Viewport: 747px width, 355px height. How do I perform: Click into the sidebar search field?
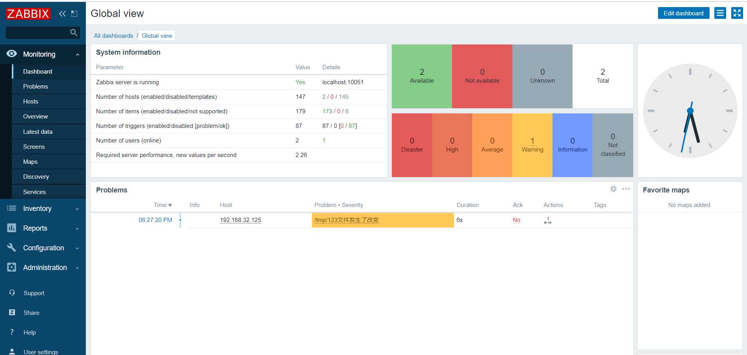pyautogui.click(x=37, y=33)
